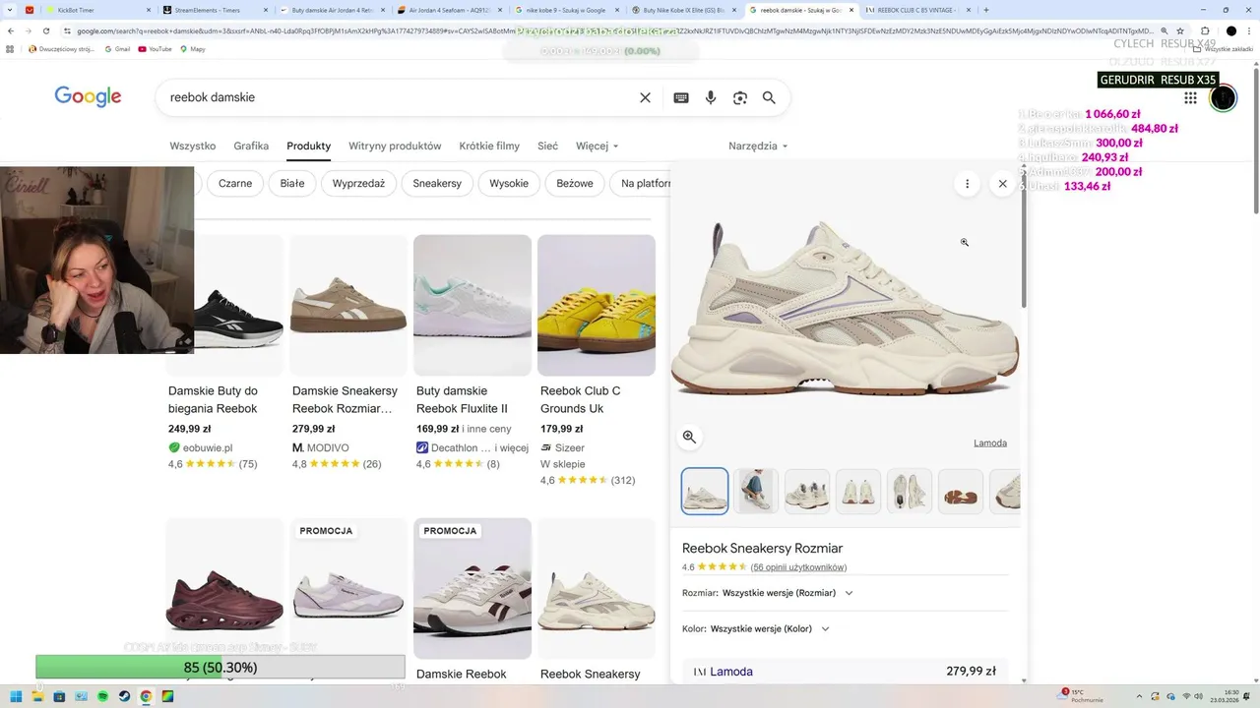The height and width of the screenshot is (708, 1260).
Task: Clear the search query with the X icon
Action: pyautogui.click(x=645, y=97)
